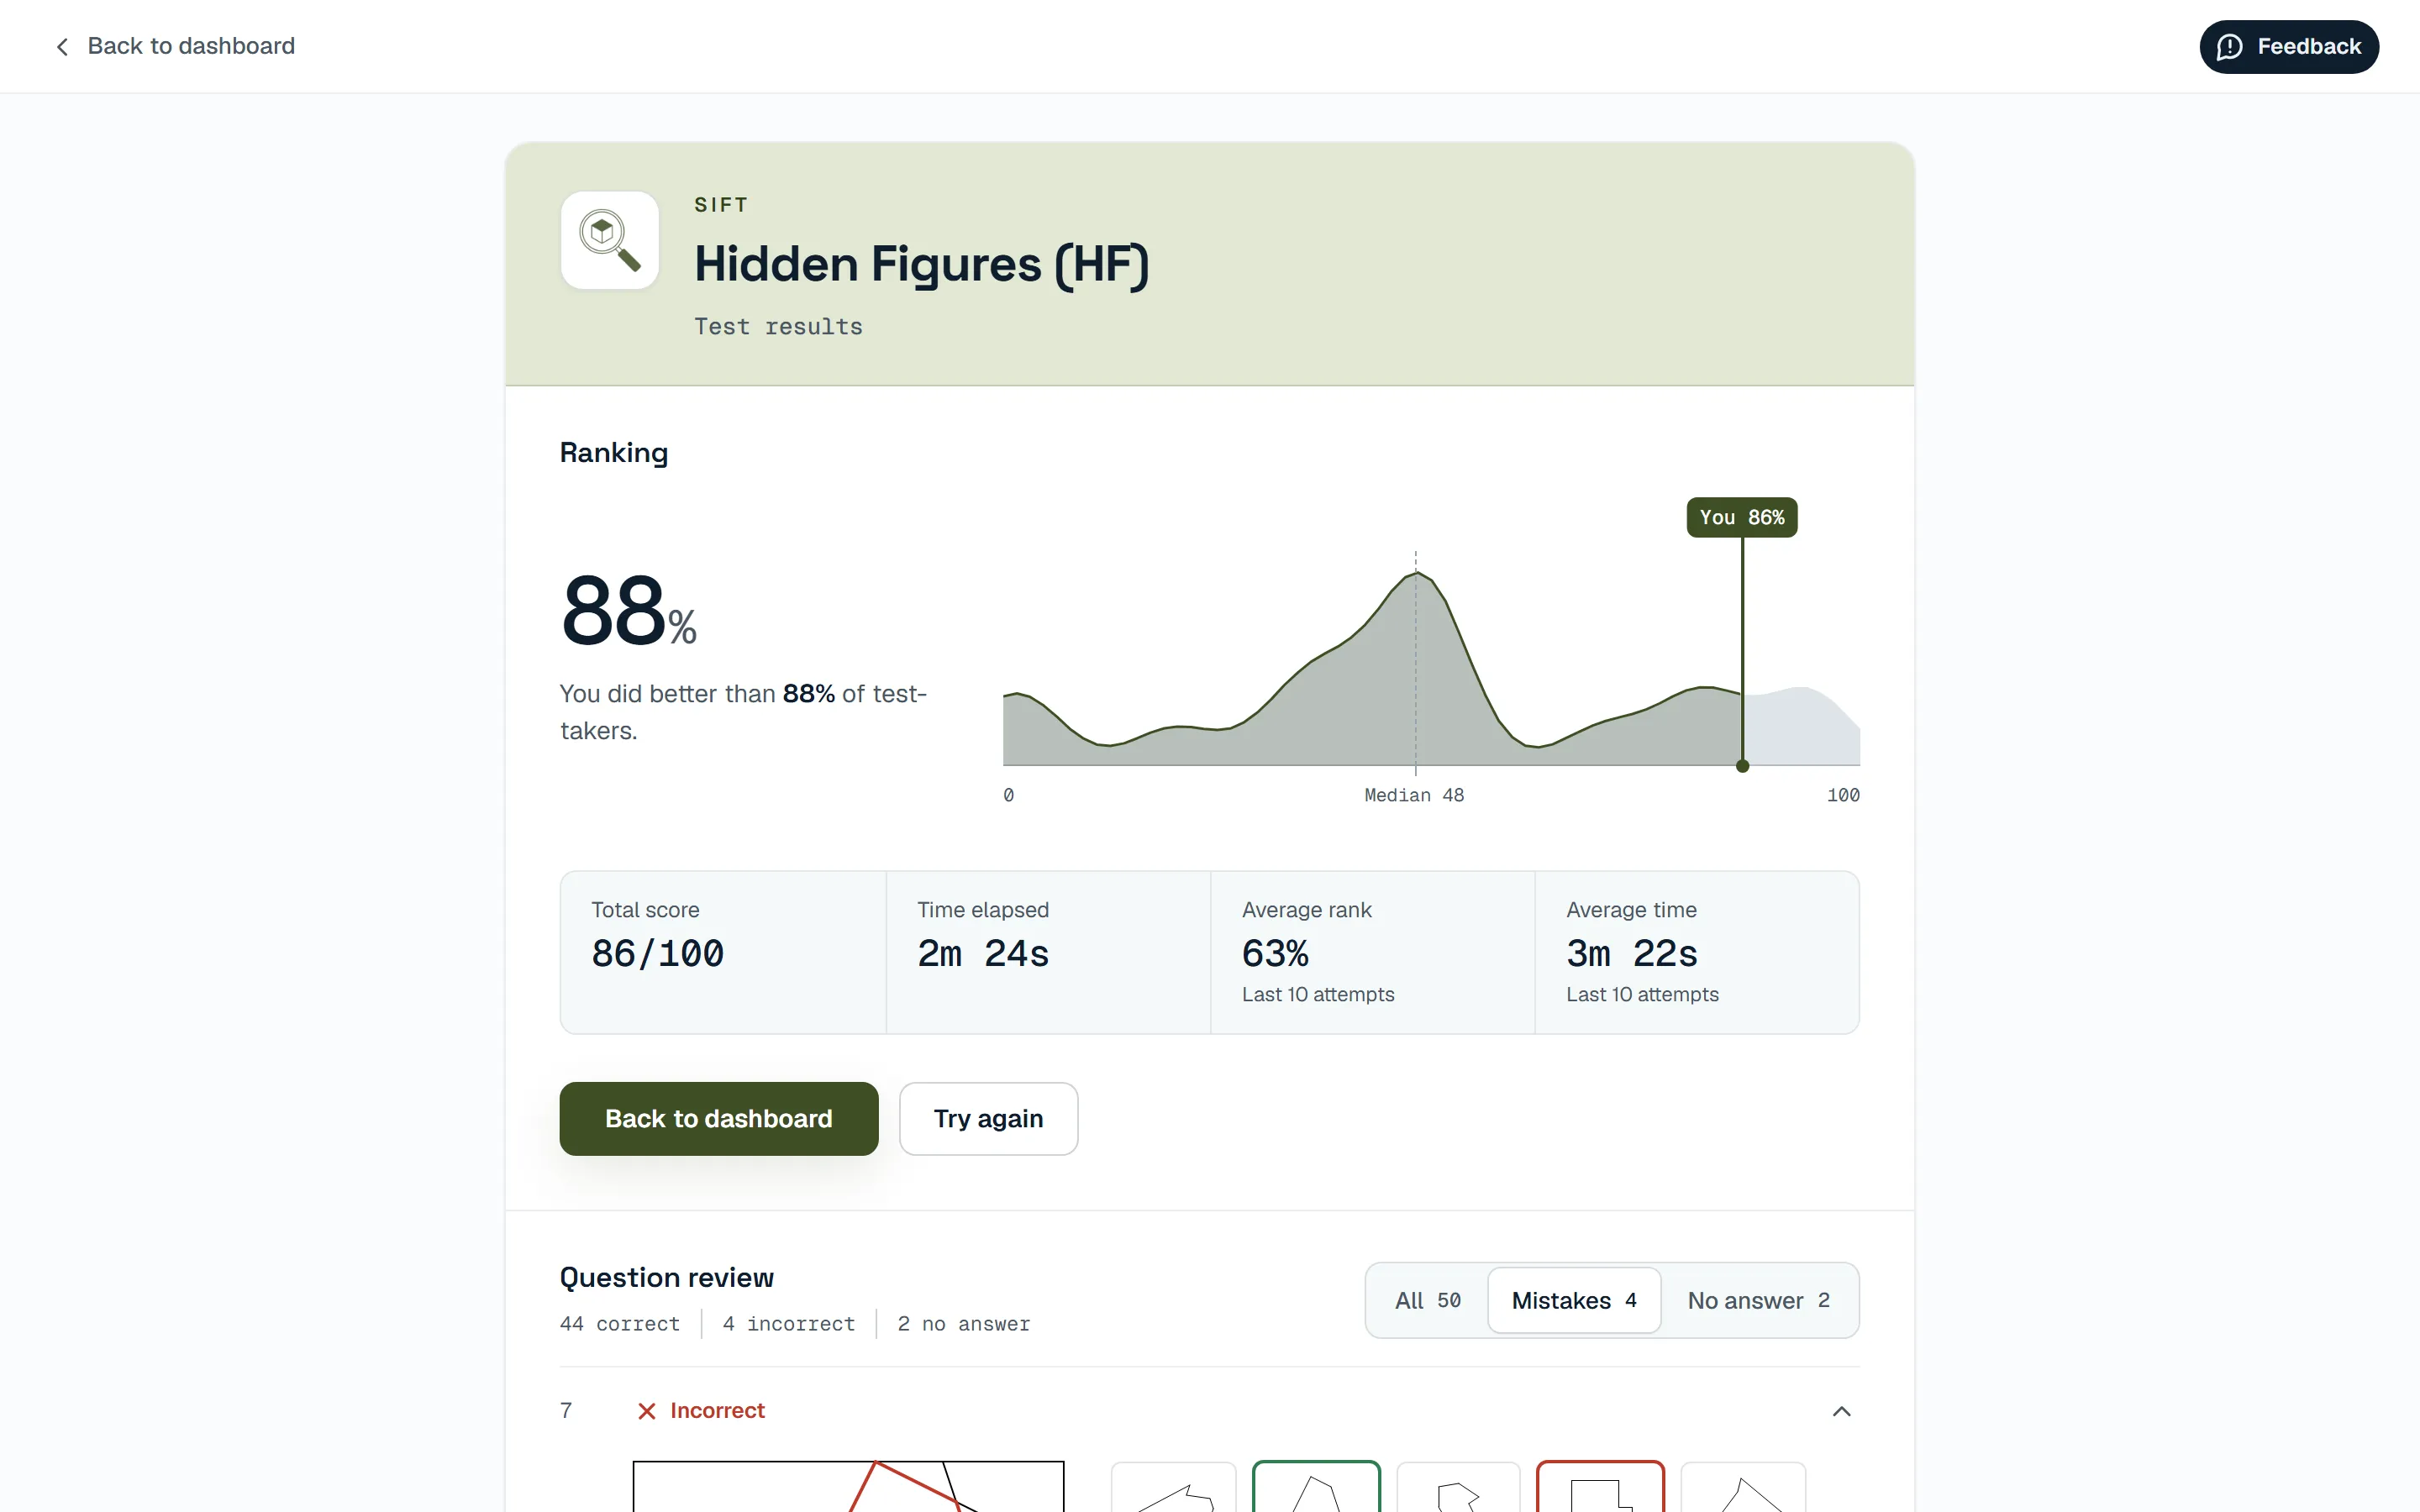
Task: Select the green-bordered answer option thumbnail
Action: 1316,1487
